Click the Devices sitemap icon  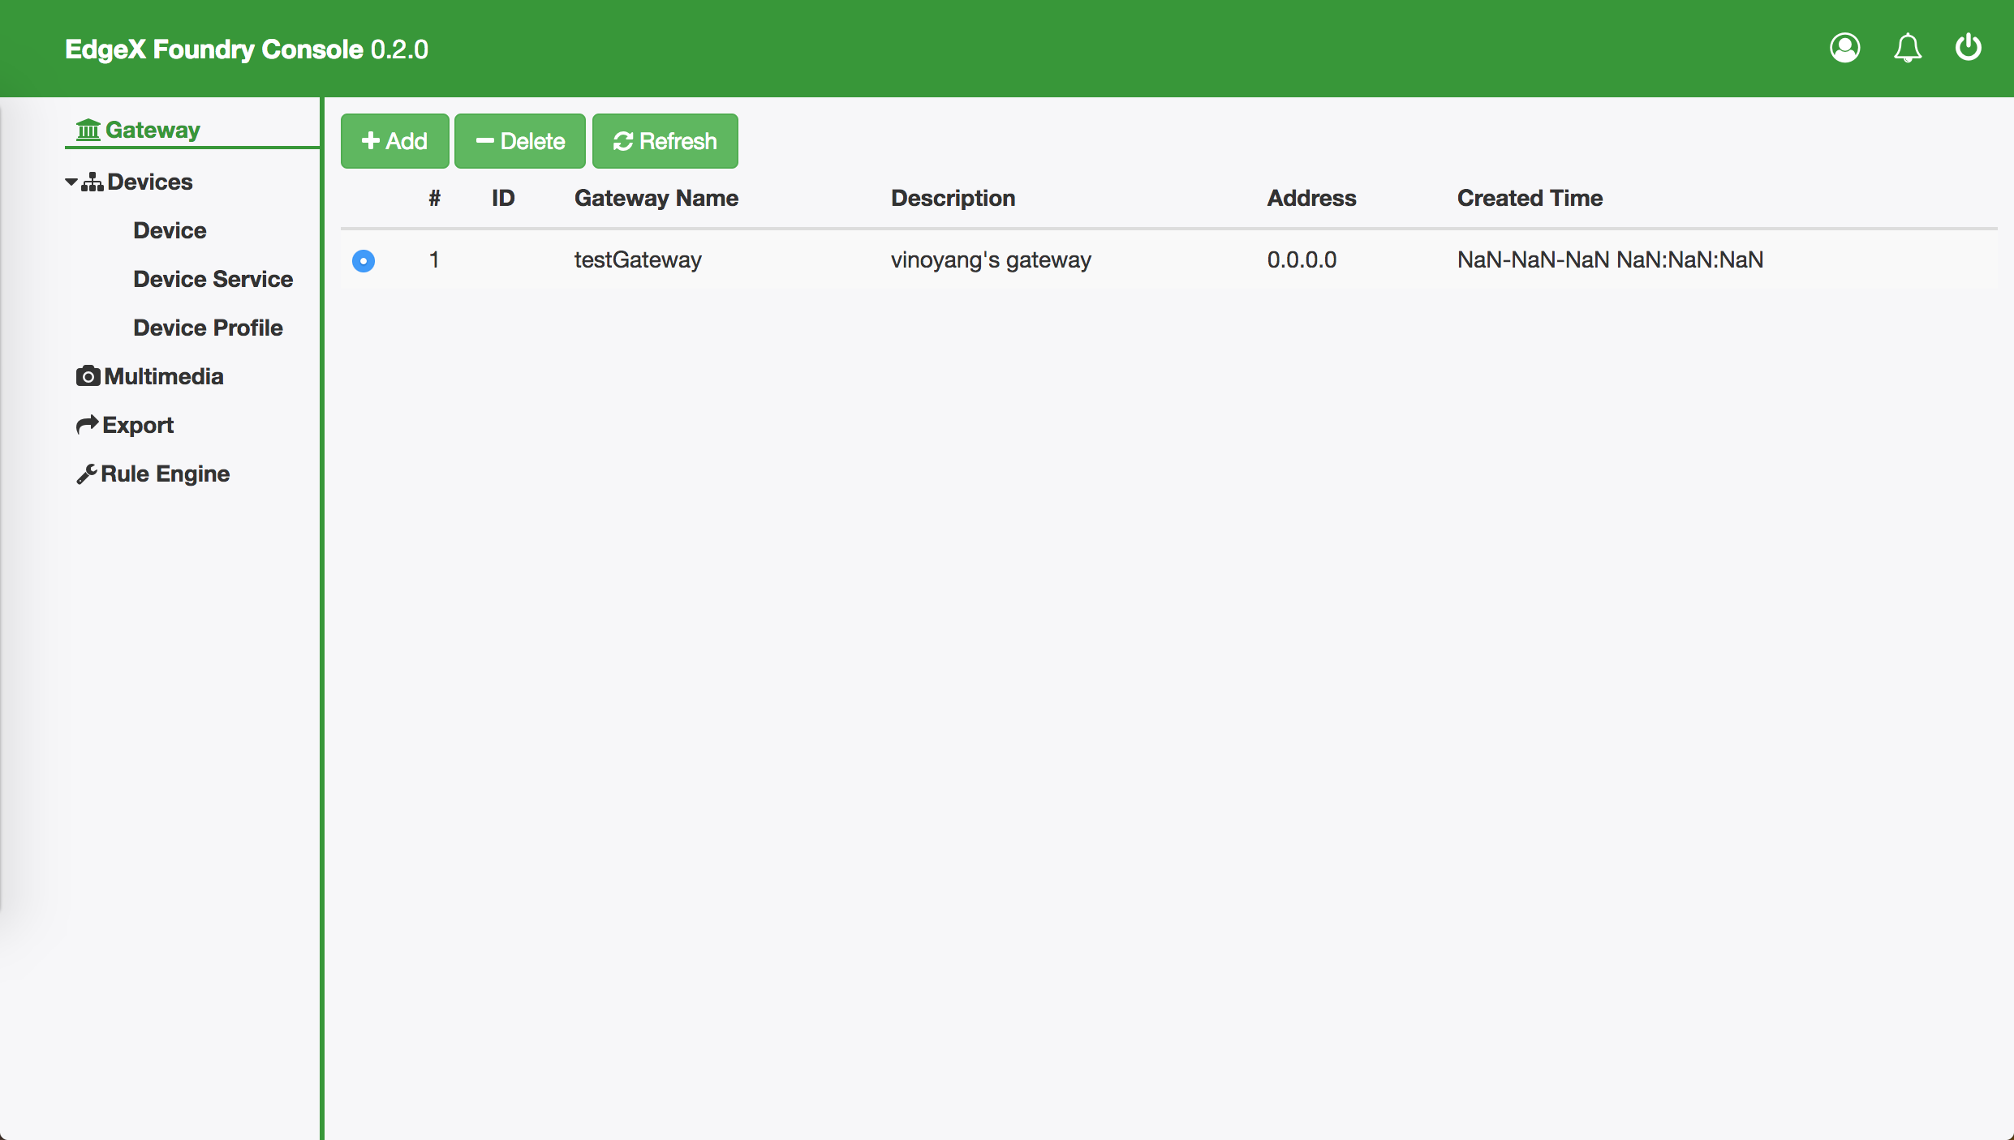(93, 182)
